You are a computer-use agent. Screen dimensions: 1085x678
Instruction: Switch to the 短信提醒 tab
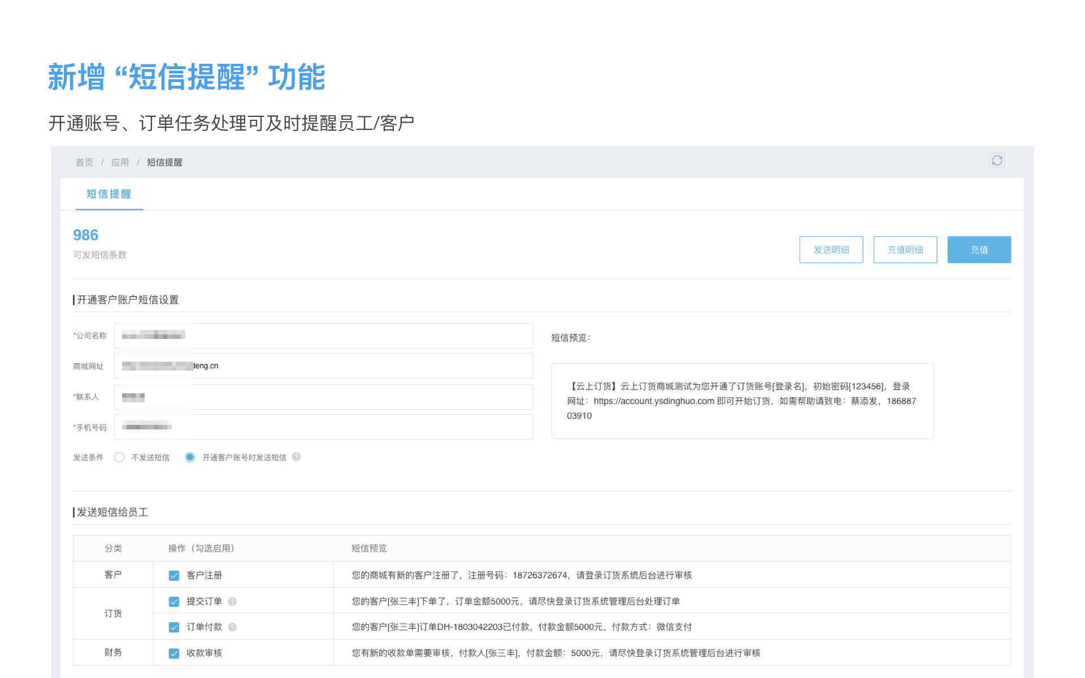(109, 194)
